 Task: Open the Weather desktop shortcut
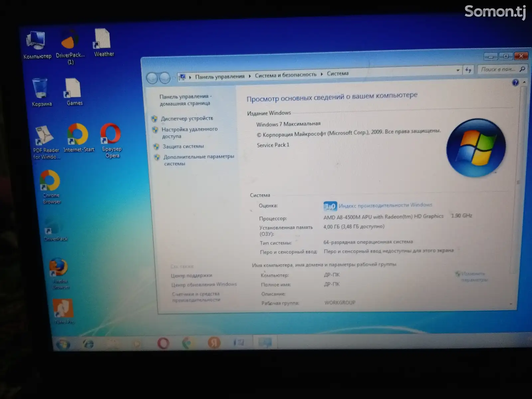coord(103,43)
